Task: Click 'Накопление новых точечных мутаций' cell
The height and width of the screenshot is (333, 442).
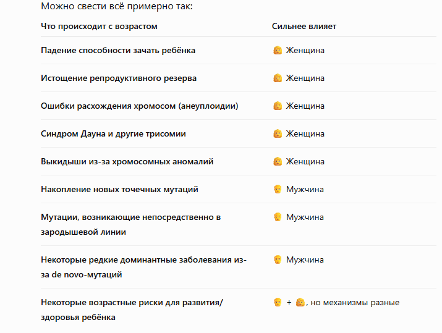Action: click(119, 189)
